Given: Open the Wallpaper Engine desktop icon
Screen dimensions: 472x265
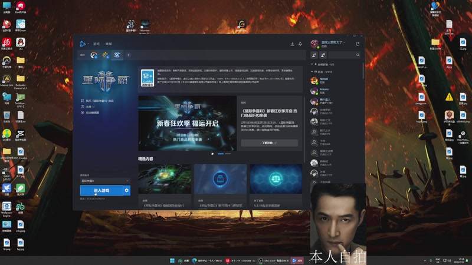Looking at the screenshot, I should click(6, 208).
